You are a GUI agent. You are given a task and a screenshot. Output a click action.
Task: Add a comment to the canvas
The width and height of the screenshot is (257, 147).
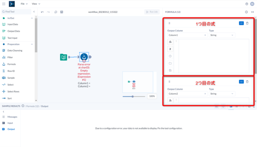point(56,12)
